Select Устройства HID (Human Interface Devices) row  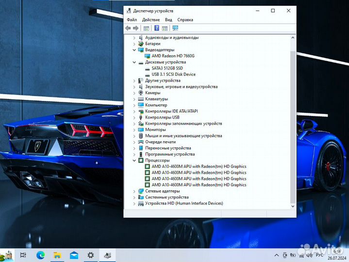pos(184,203)
